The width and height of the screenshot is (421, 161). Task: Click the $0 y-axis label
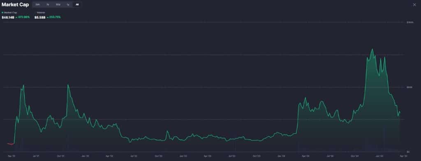[x=408, y=152]
